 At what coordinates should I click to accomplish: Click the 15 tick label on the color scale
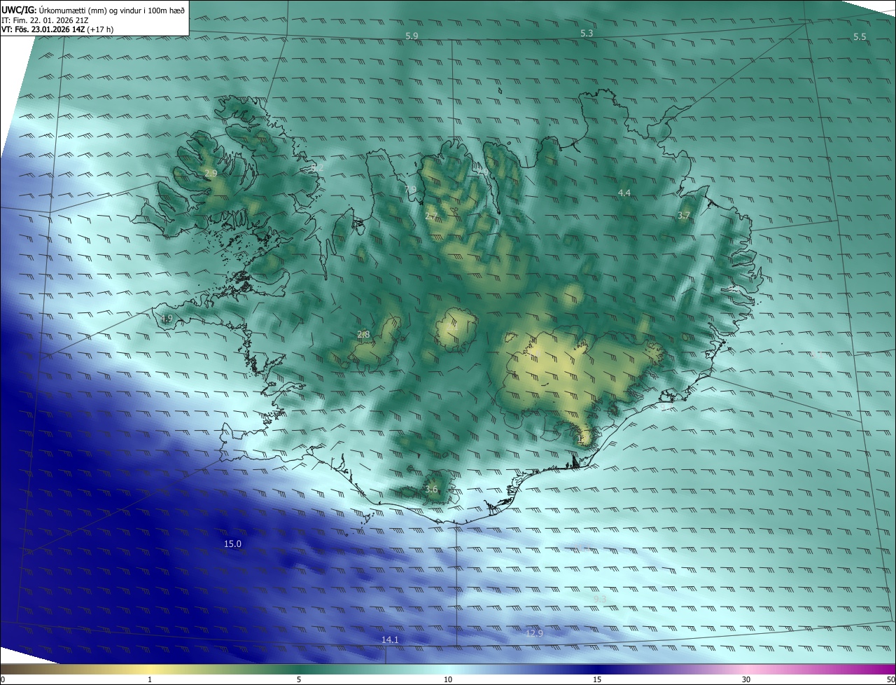(597, 679)
